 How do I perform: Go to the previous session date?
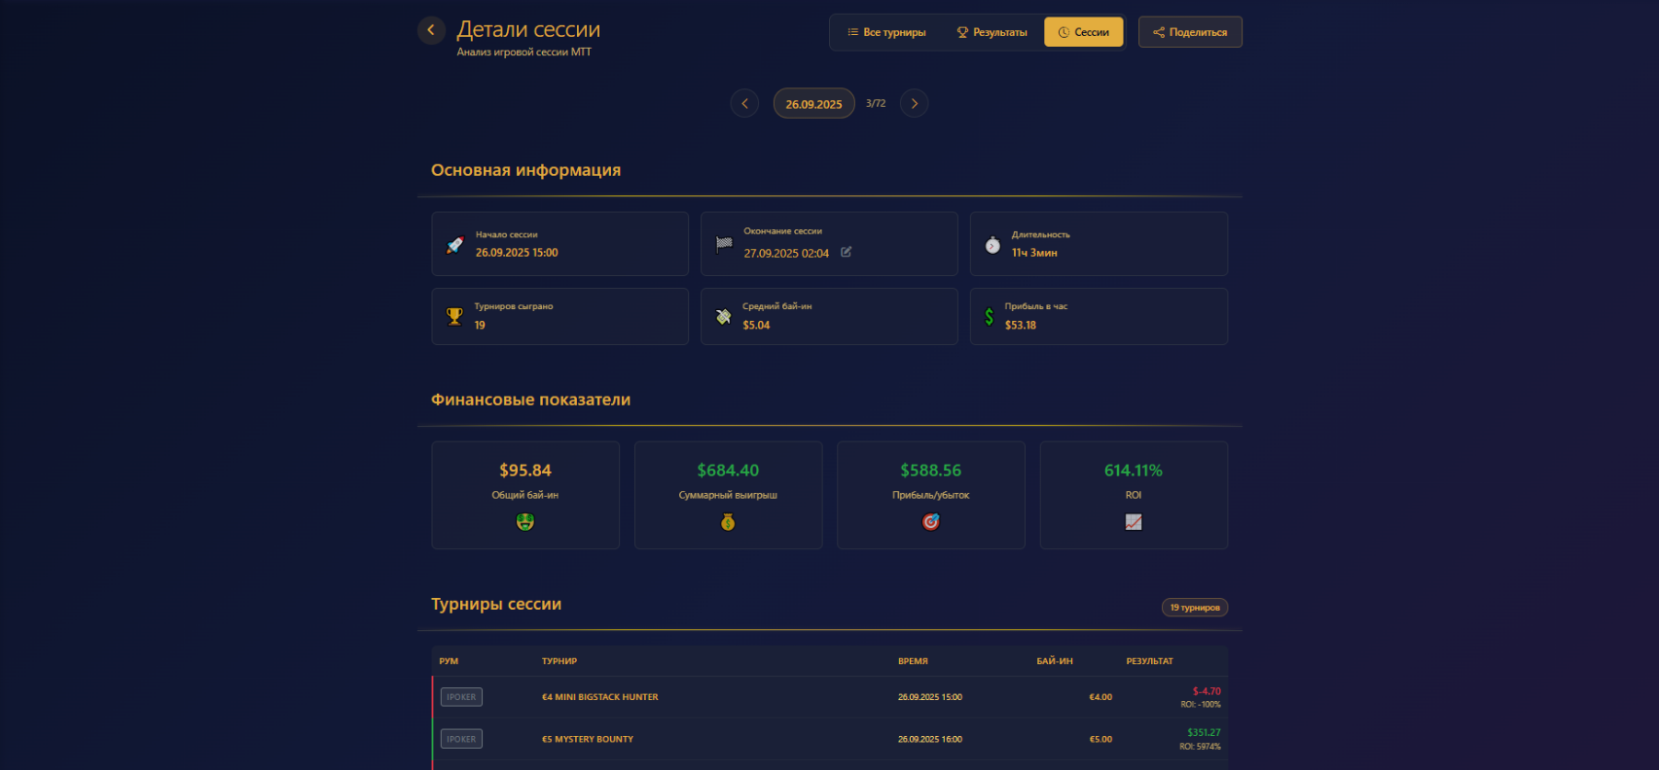[x=744, y=103]
